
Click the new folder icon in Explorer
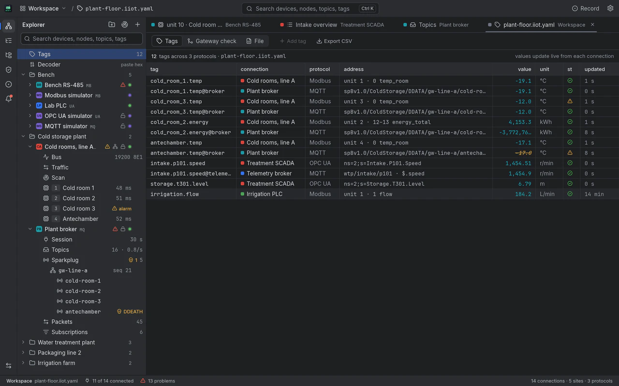112,25
